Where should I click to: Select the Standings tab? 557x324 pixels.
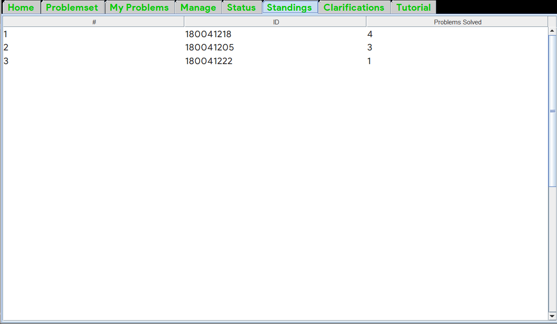coord(290,7)
